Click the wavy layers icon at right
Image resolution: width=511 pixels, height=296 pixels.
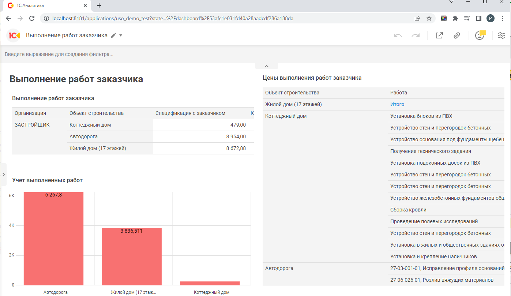click(501, 35)
